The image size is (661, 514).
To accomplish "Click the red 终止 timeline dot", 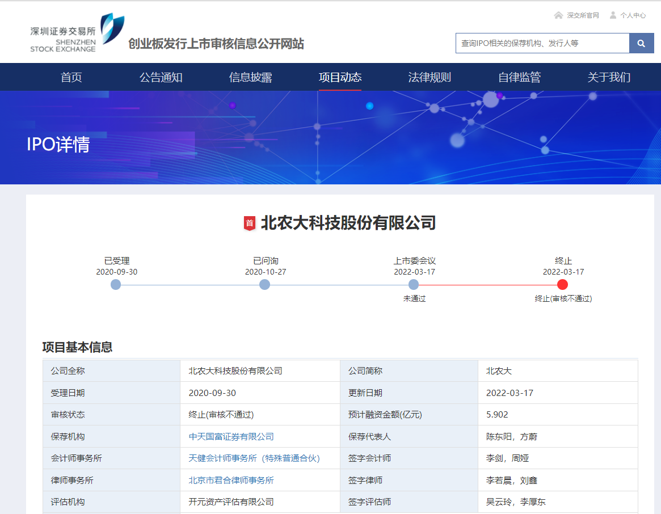I will [562, 285].
